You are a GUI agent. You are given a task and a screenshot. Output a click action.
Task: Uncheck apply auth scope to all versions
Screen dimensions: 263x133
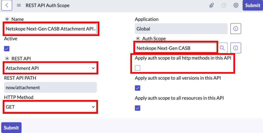point(138,88)
